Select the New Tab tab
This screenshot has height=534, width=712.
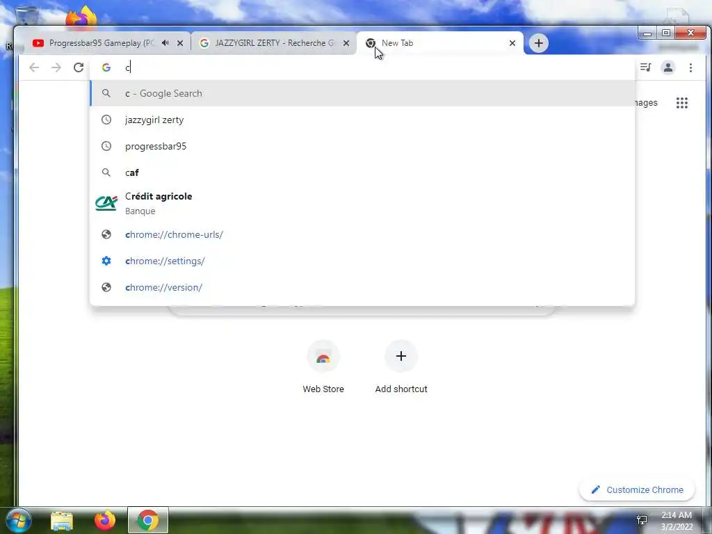point(439,43)
